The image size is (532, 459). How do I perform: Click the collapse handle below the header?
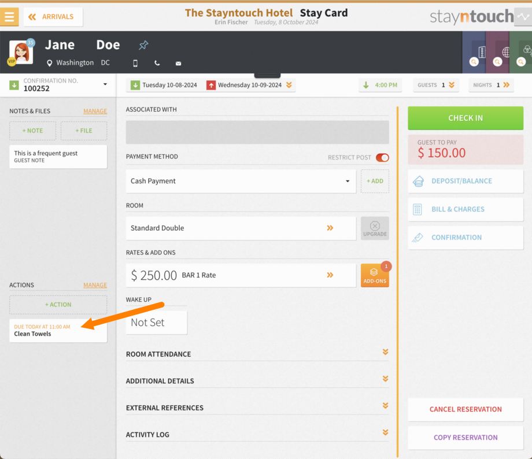click(267, 75)
